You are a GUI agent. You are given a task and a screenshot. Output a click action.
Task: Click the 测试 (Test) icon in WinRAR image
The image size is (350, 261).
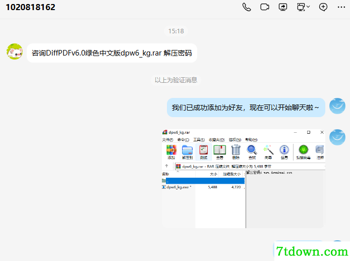(x=204, y=152)
